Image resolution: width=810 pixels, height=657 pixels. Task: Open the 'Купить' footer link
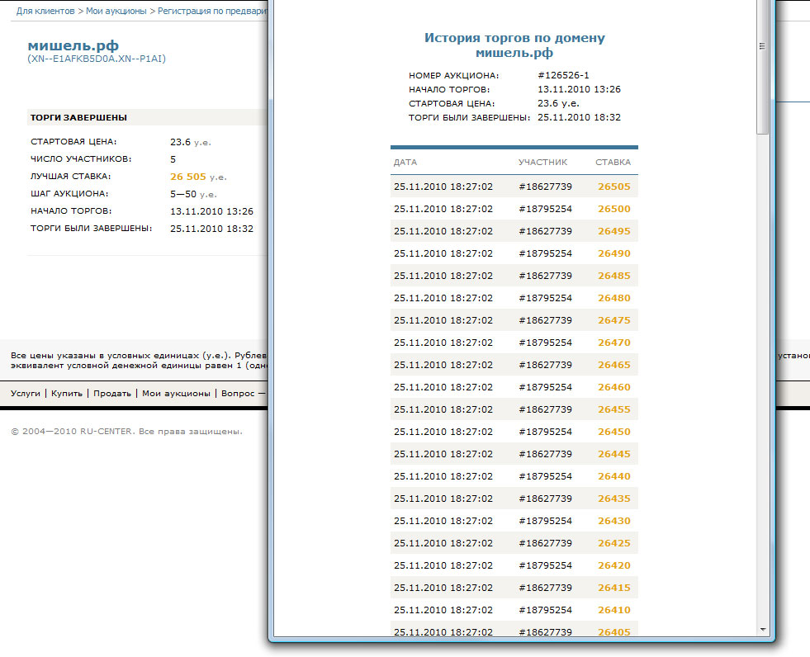click(x=67, y=393)
